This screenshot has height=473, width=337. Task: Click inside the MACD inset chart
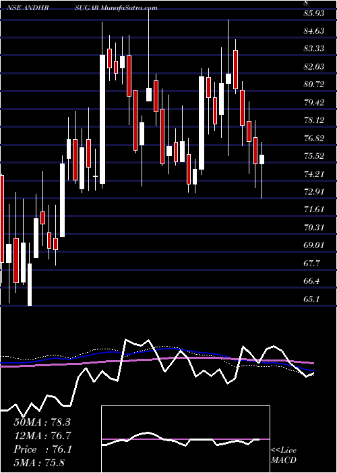[185, 439]
